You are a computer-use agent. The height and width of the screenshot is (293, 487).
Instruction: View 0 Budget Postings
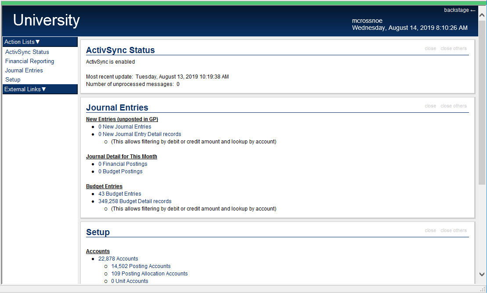pyautogui.click(x=120, y=172)
